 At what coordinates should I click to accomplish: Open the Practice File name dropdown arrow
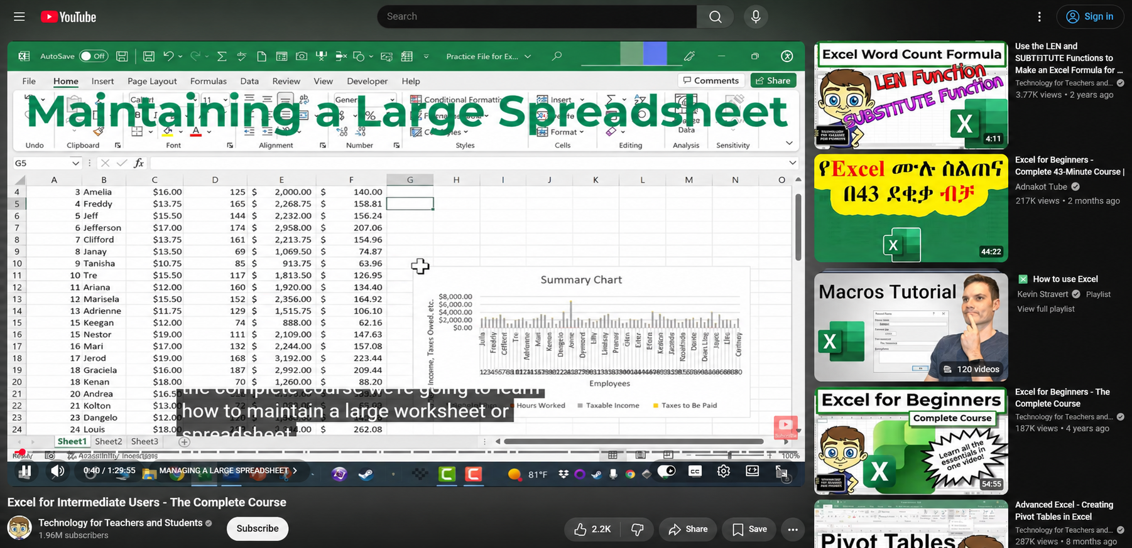coord(528,56)
